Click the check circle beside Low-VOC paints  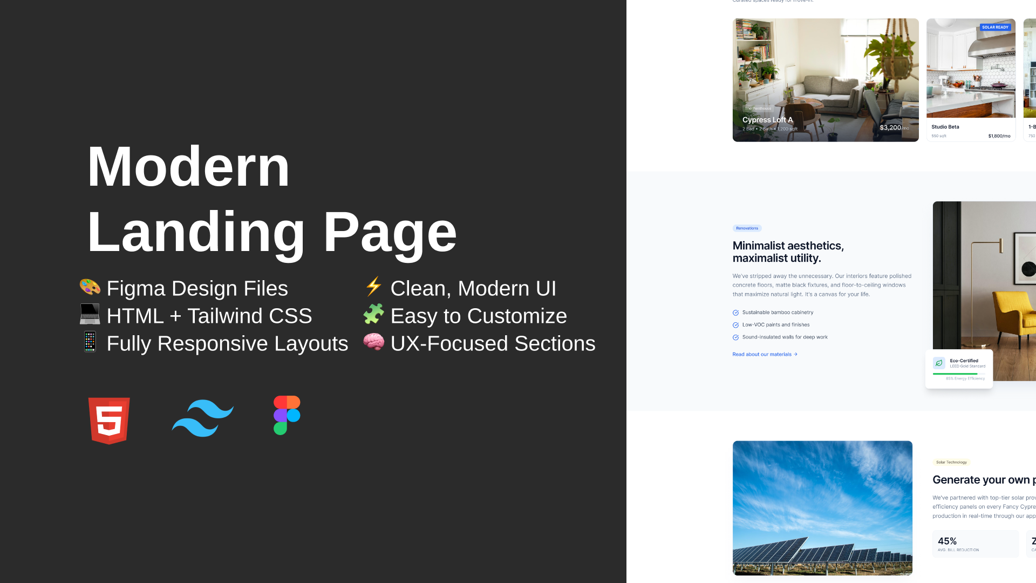coord(735,326)
